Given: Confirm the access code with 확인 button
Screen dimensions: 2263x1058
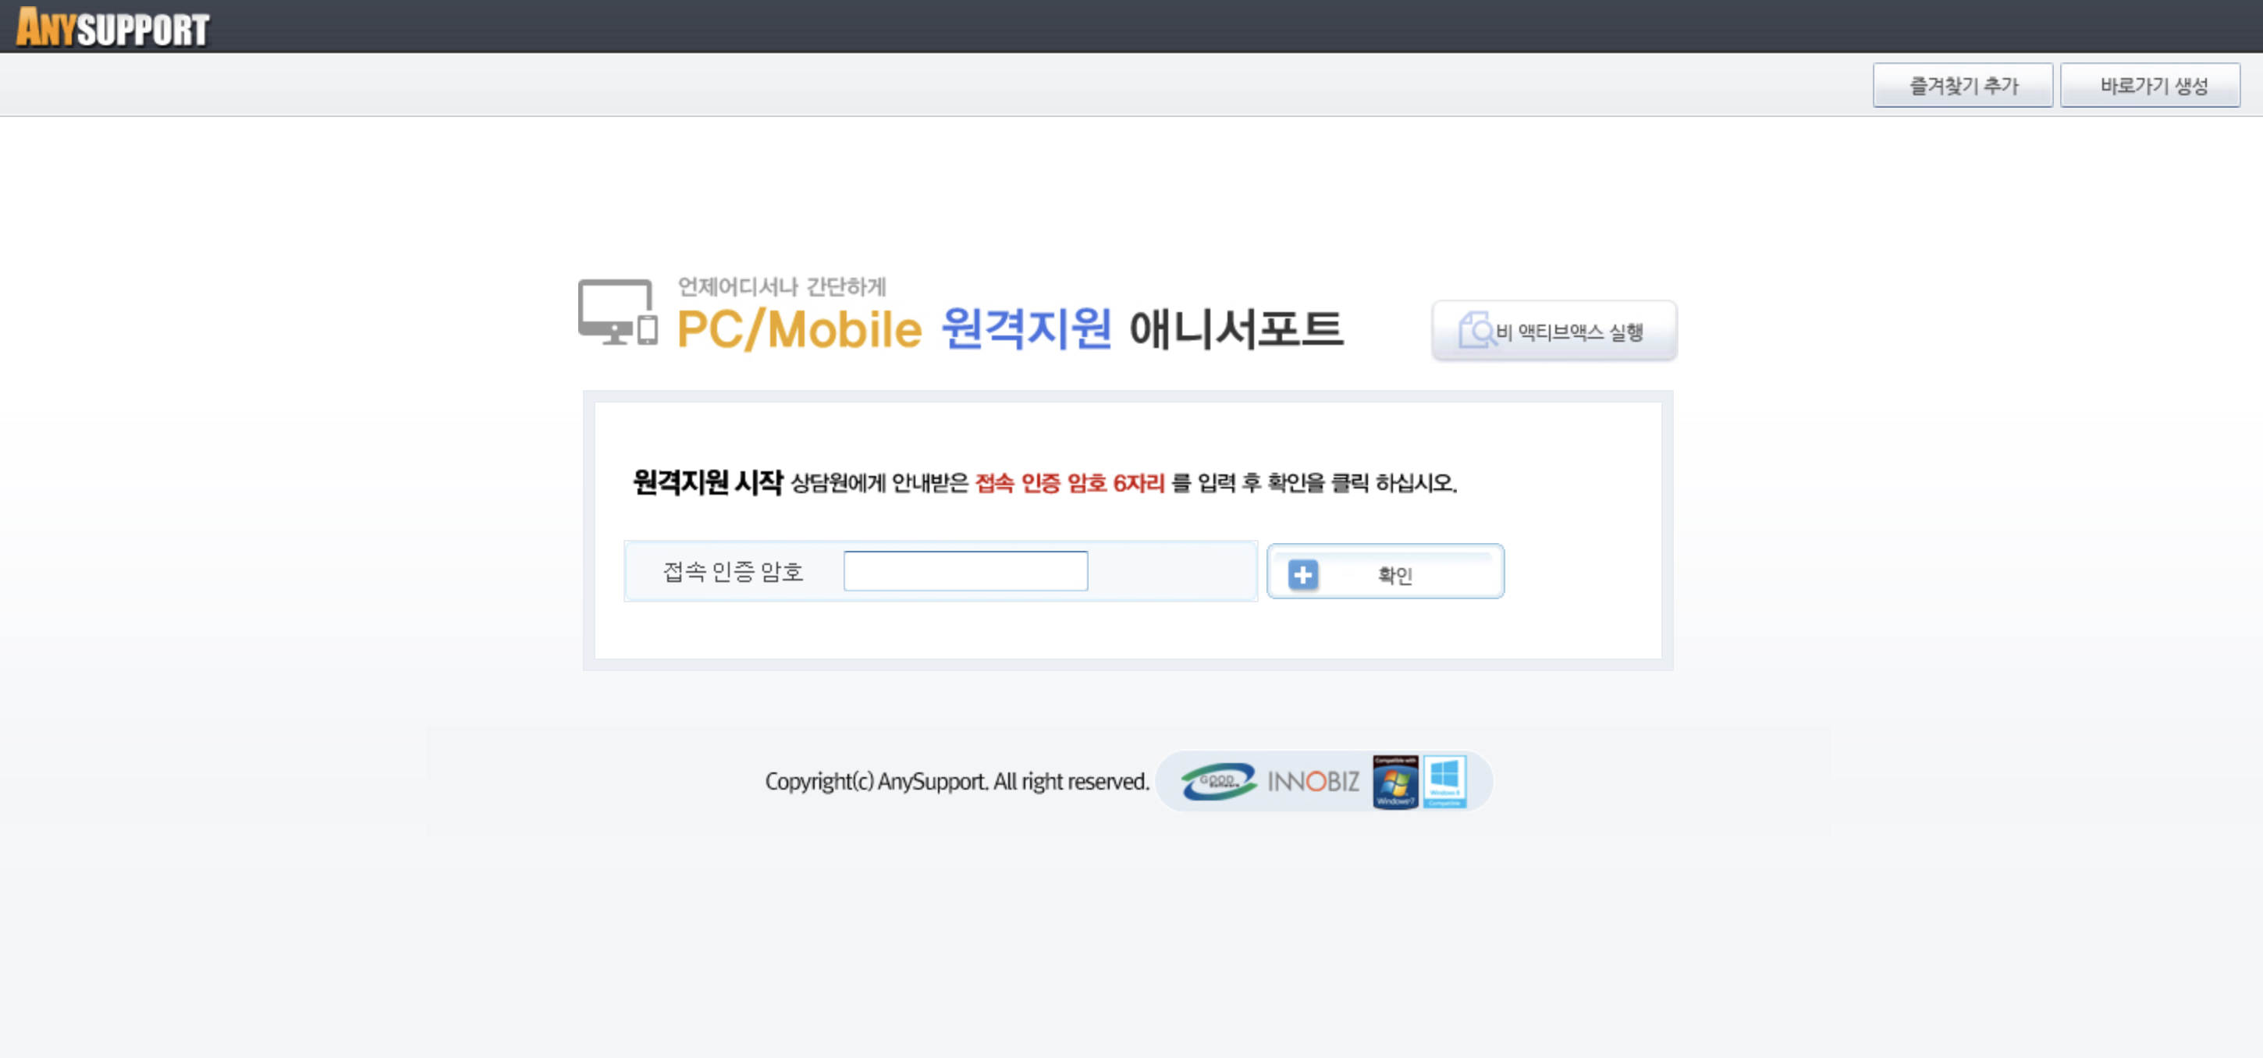Looking at the screenshot, I should click(1385, 572).
